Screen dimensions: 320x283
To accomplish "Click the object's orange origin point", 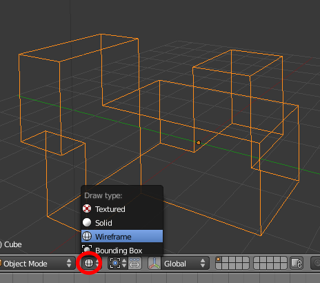I will point(199,143).
